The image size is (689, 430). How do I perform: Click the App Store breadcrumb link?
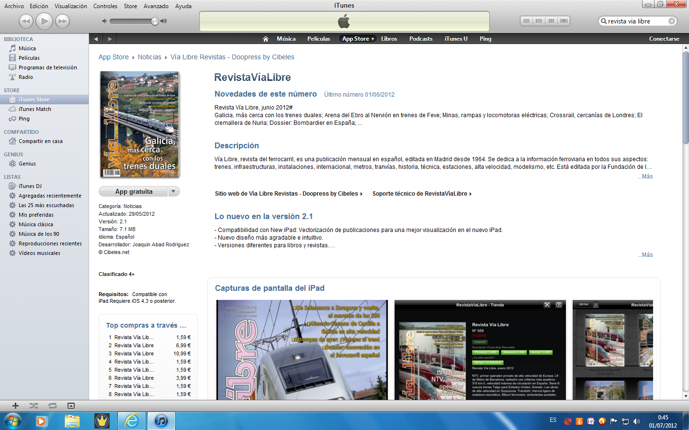point(113,57)
